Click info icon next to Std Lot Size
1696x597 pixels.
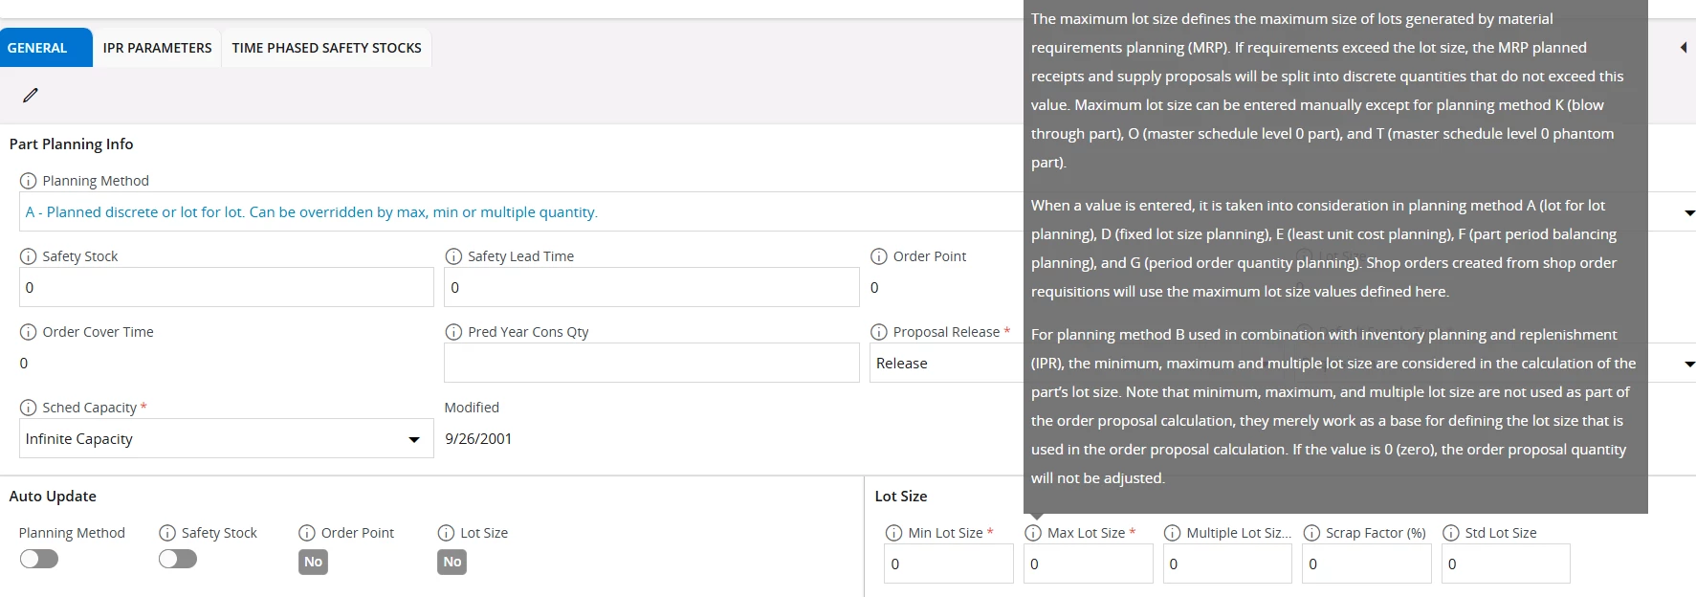pyautogui.click(x=1450, y=533)
